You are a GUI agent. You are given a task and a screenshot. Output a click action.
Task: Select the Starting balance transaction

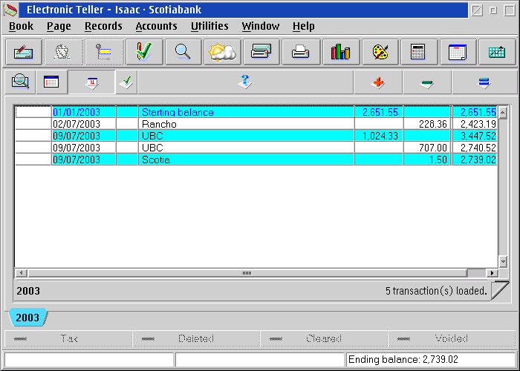coord(256,112)
